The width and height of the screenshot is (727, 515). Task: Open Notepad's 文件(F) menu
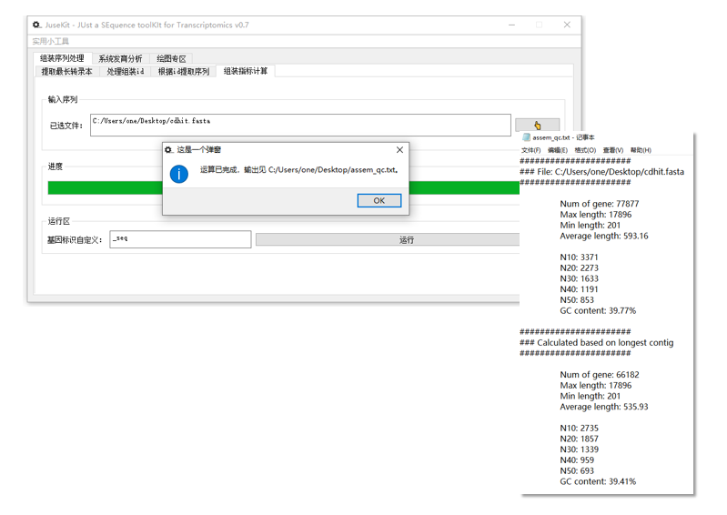point(530,150)
